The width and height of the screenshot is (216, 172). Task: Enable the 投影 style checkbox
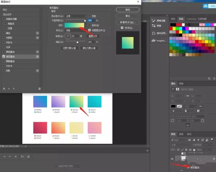coord(4,71)
